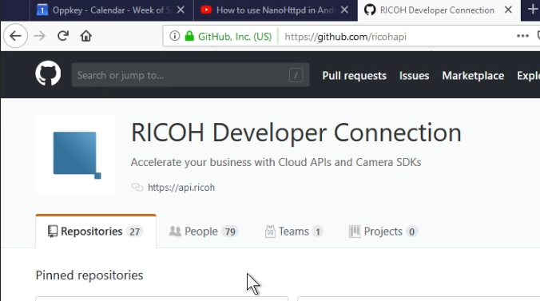Go back with the browser back arrow
Screen dimensions: 540x301
pos(15,36)
